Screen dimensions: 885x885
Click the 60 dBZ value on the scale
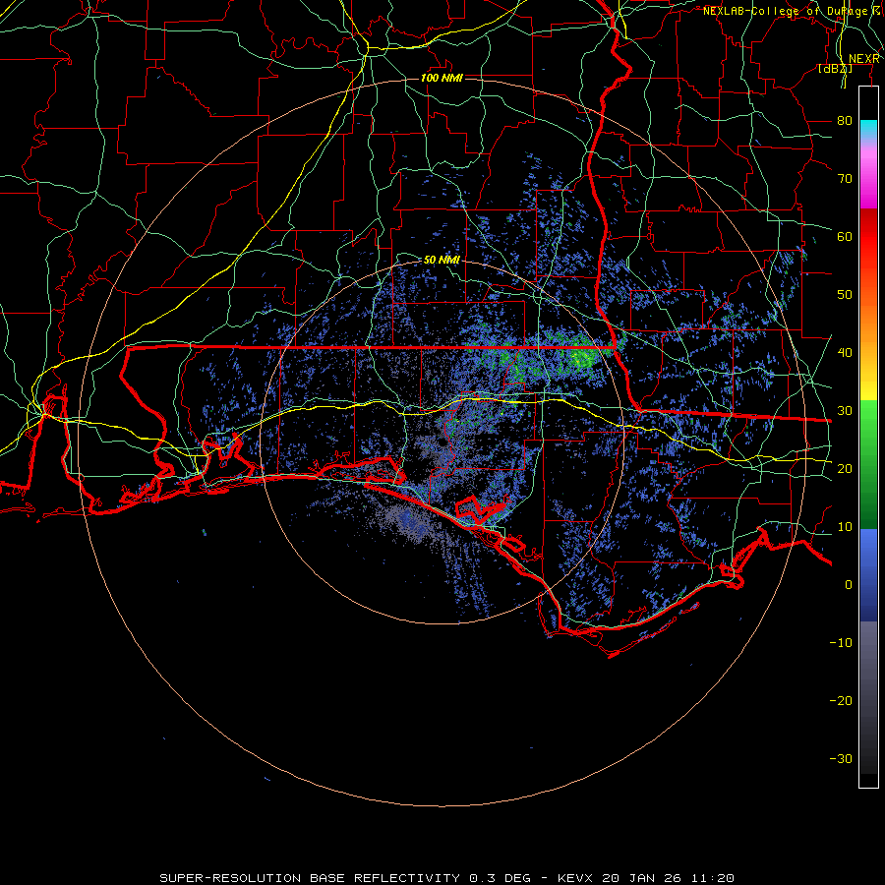845,236
